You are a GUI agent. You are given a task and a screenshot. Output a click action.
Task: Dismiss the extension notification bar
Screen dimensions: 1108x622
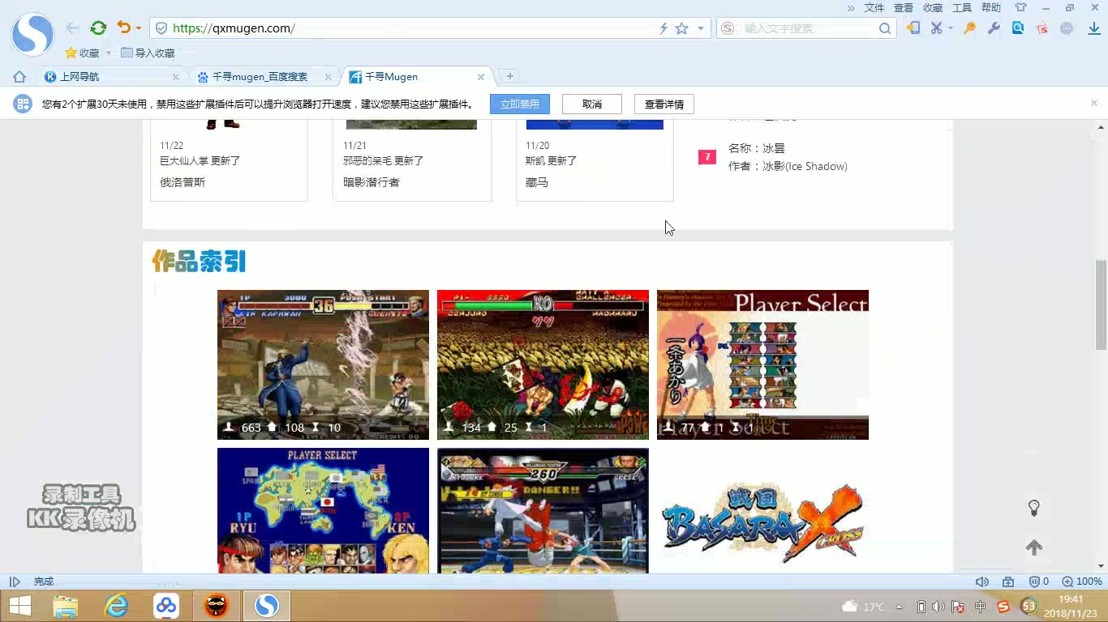point(1094,104)
